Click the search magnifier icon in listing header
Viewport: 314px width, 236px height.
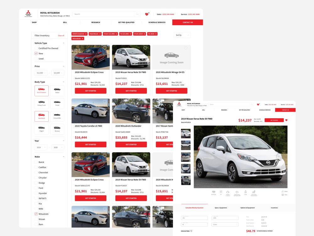137,14
